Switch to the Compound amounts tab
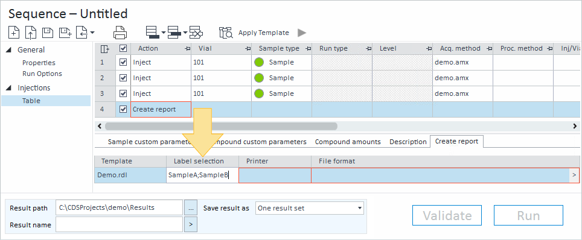Screen dimensions: 582x240 point(348,142)
